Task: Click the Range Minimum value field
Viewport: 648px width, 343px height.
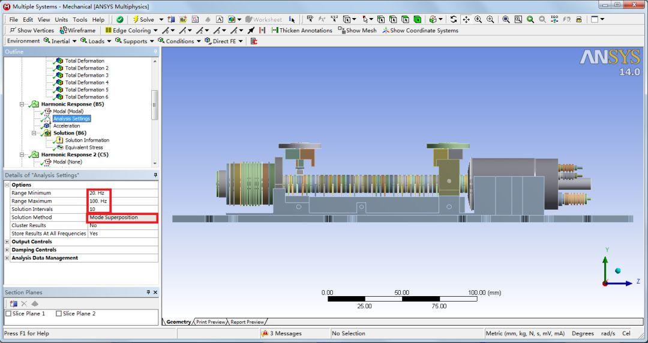Action: click(x=123, y=193)
